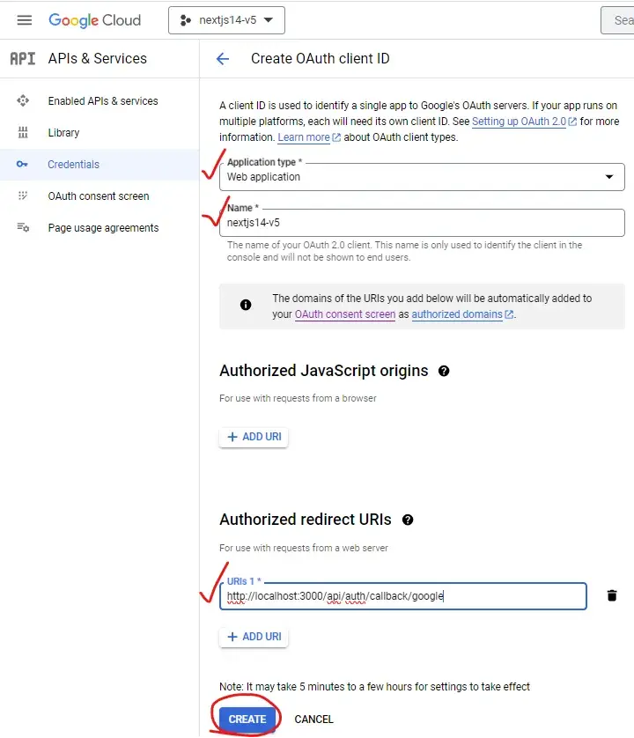Open Page usage agreements in sidebar
634x738 pixels.
click(x=103, y=228)
